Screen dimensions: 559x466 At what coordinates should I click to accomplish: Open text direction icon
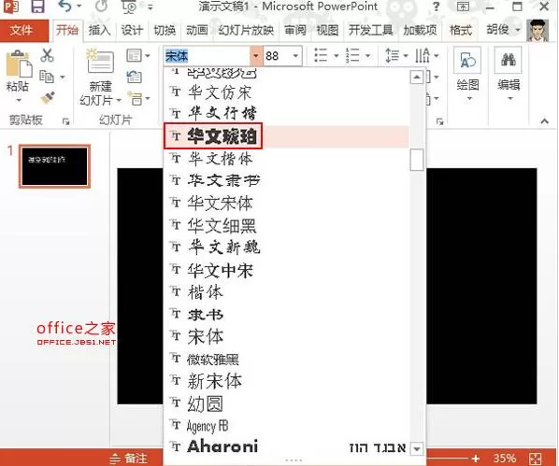(x=423, y=56)
